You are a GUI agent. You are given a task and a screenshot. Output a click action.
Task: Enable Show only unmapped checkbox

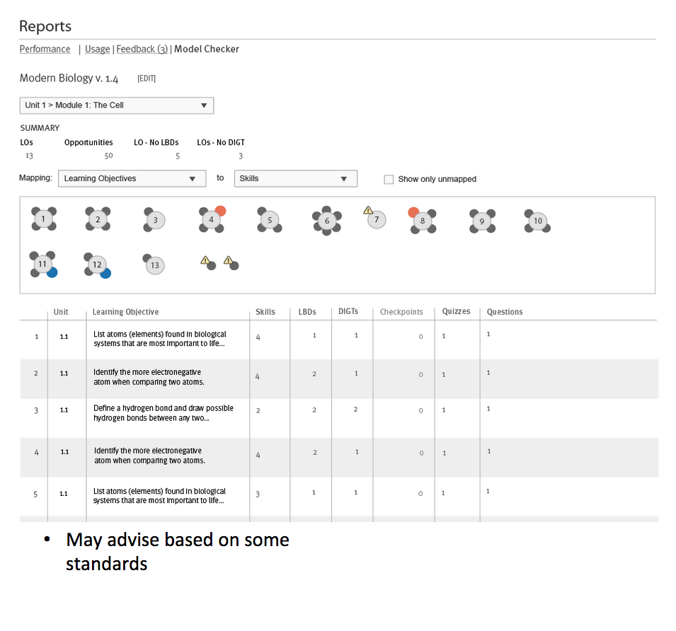[x=389, y=180]
